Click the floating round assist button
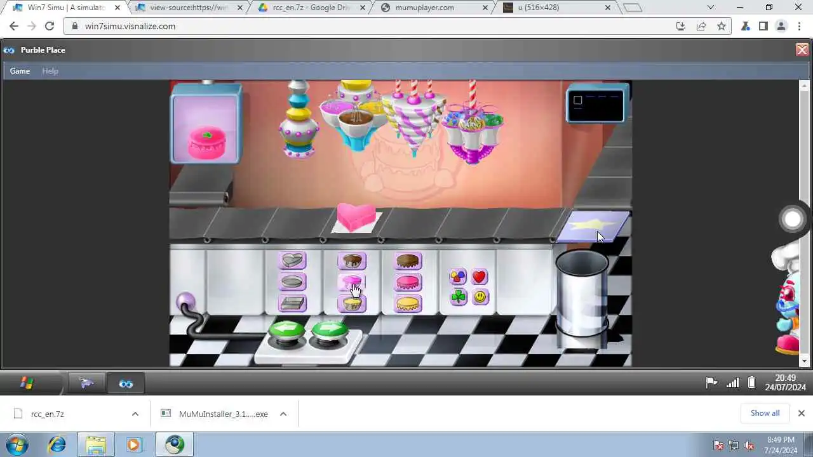Viewport: 813px width, 457px height. 793,220
